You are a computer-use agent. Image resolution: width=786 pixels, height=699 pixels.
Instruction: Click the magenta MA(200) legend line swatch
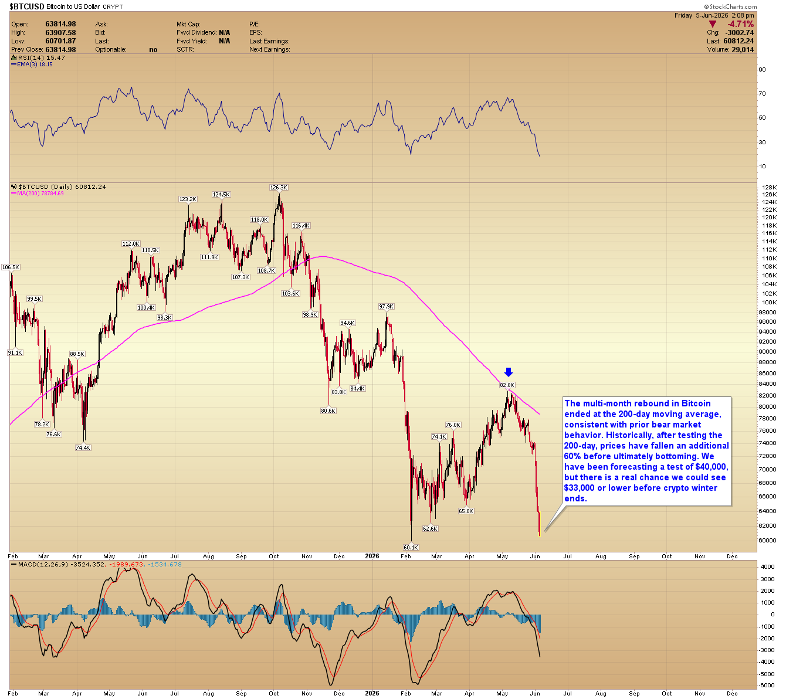(14, 193)
